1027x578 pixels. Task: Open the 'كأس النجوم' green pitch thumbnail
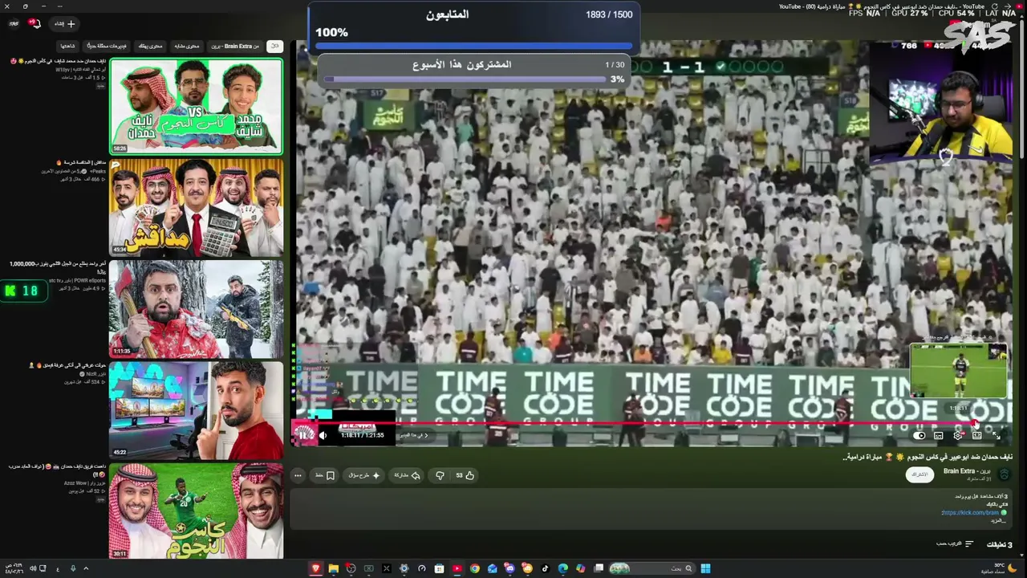point(197,511)
